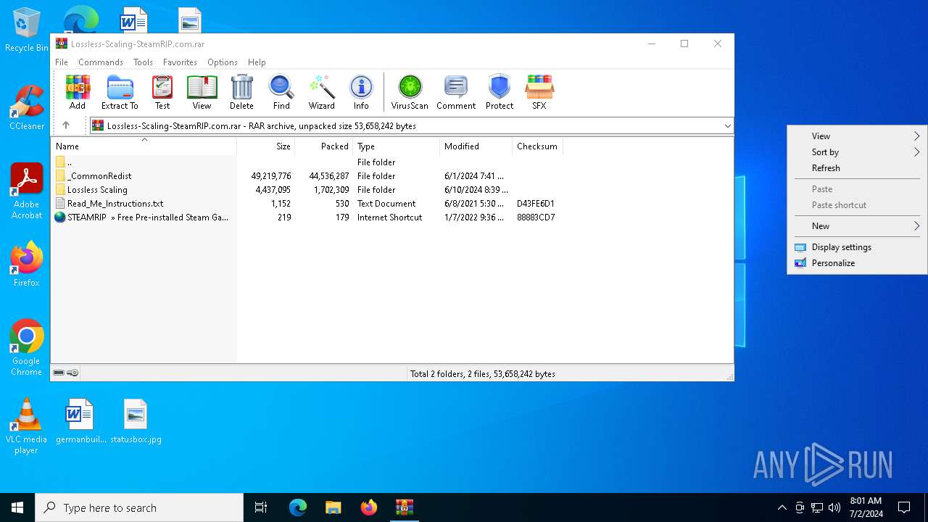
Task: Open the notification center icon
Action: pos(904,507)
